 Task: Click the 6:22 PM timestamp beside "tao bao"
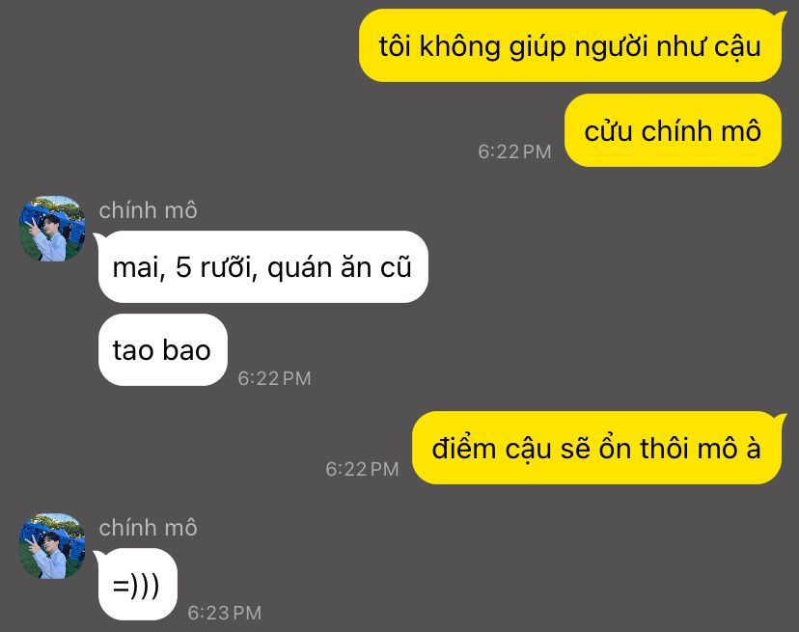pos(274,378)
